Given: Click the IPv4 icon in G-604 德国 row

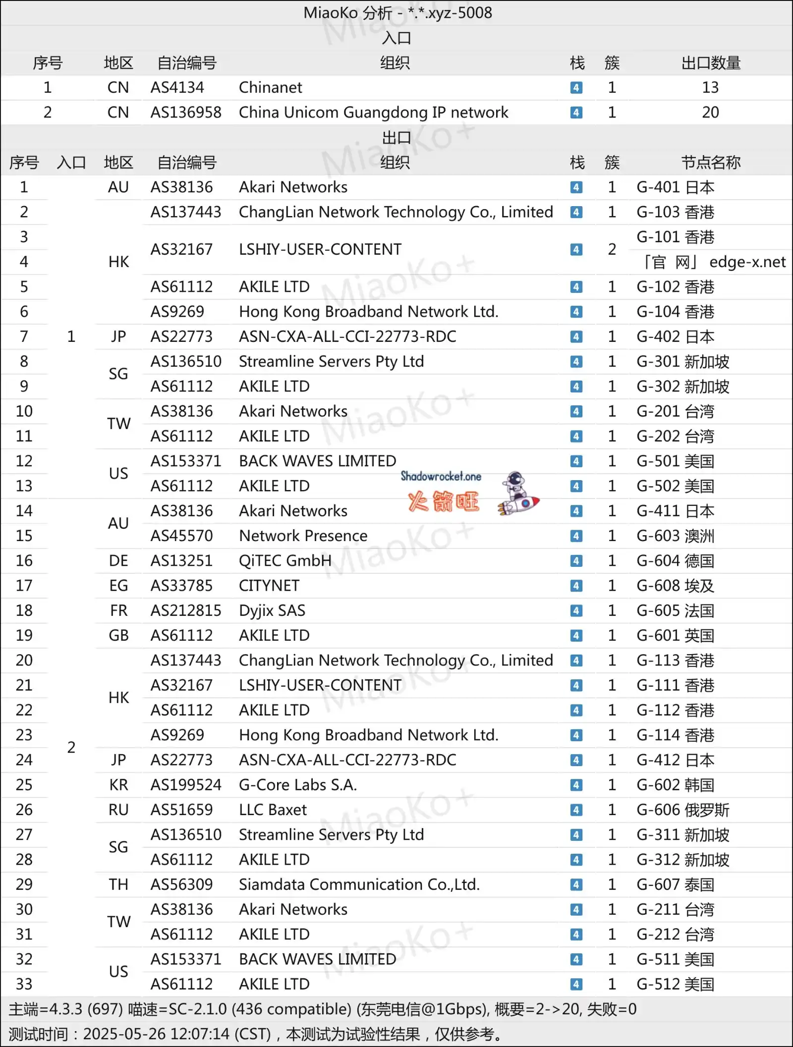Looking at the screenshot, I should pyautogui.click(x=576, y=561).
